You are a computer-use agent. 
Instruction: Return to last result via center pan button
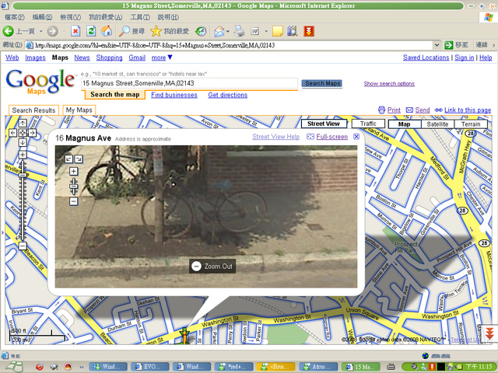[x=23, y=133]
